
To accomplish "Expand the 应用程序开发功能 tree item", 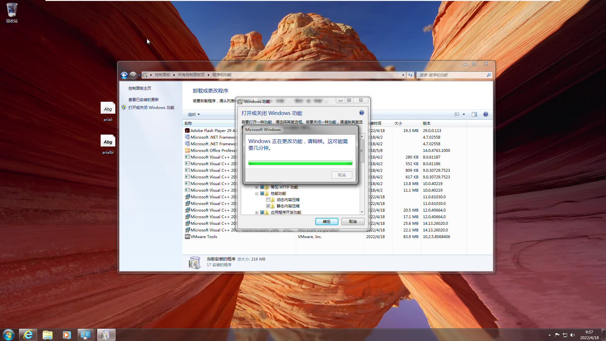I will (257, 212).
